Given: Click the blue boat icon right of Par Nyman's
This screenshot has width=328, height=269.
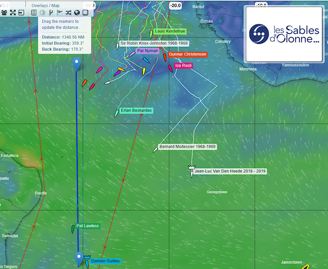Looking at the screenshot, I should pyautogui.click(x=146, y=60).
